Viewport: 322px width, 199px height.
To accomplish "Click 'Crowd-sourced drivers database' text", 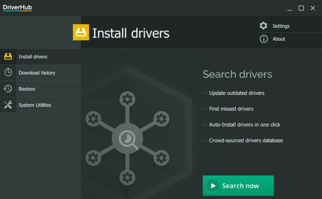I will click(246, 140).
